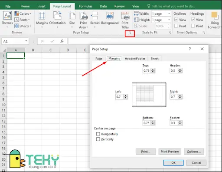222x172 pixels.
Task: Click the Footer margin spinner arrows
Action: click(x=180, y=123)
